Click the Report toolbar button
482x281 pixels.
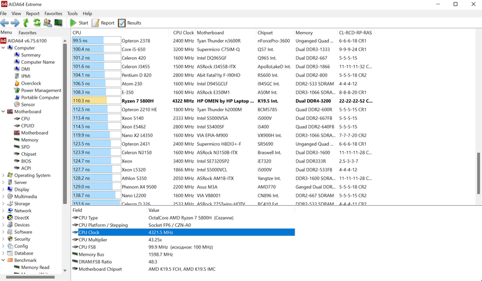pyautogui.click(x=103, y=23)
